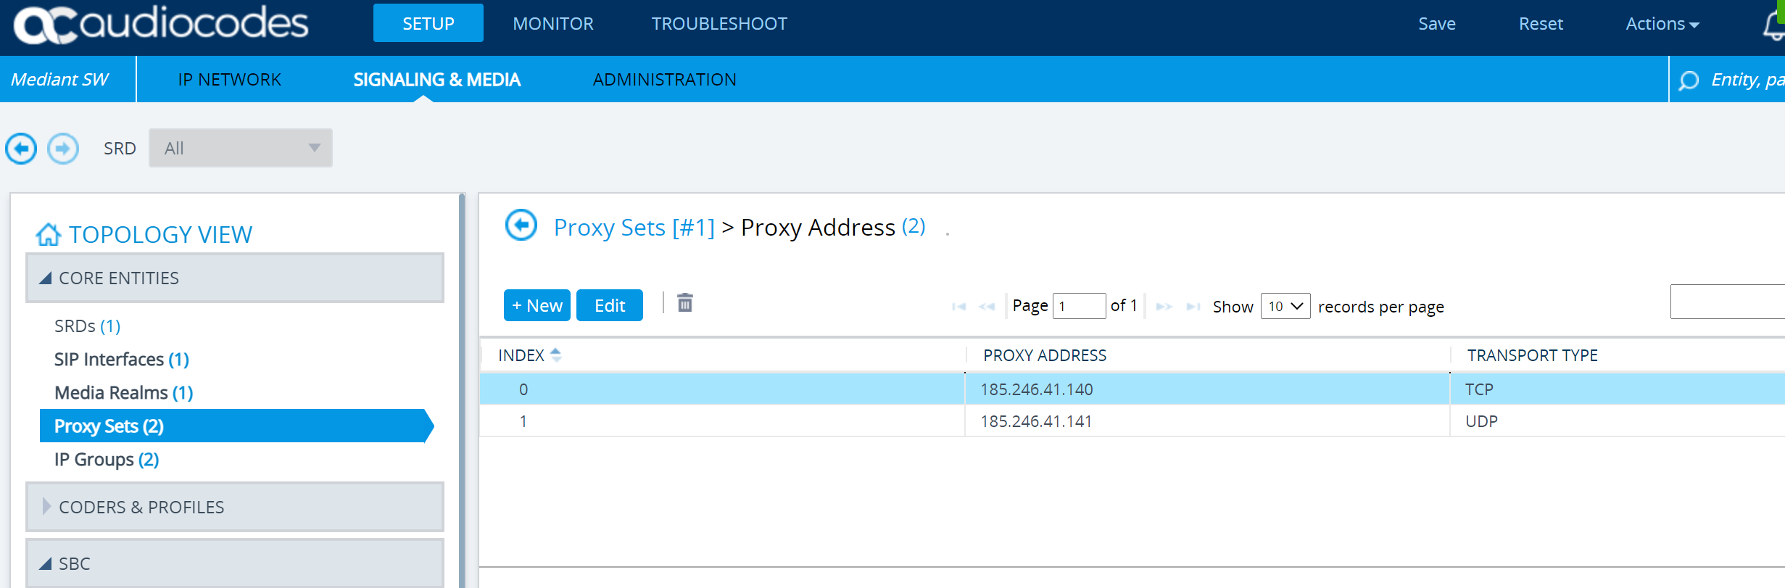The image size is (1785, 588).
Task: Open the Topology View home icon
Action: pyautogui.click(x=49, y=235)
